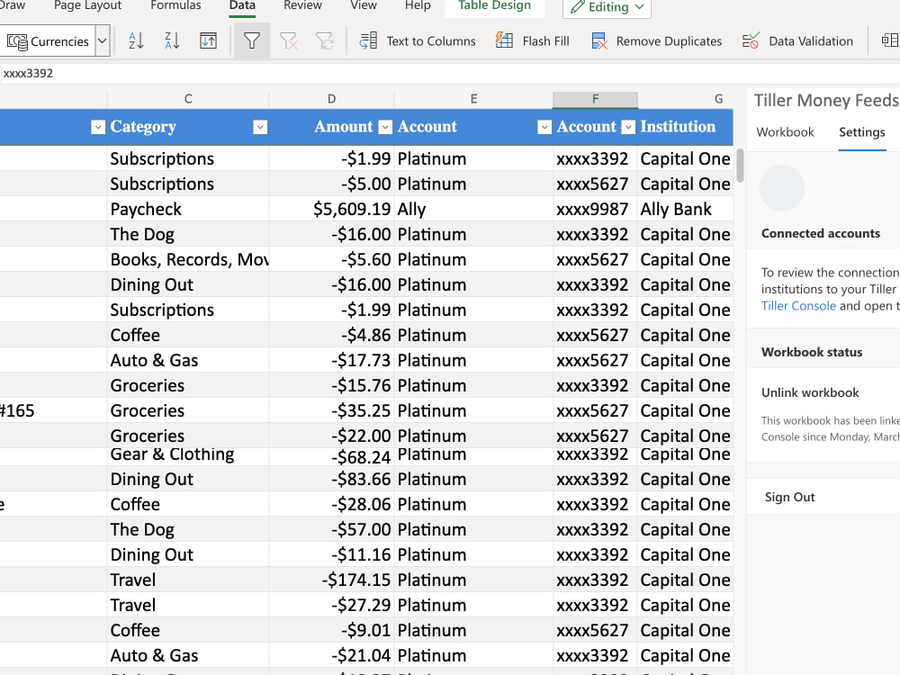This screenshot has height=675, width=900.
Task: Sort ascending A to Z
Action: (x=136, y=40)
